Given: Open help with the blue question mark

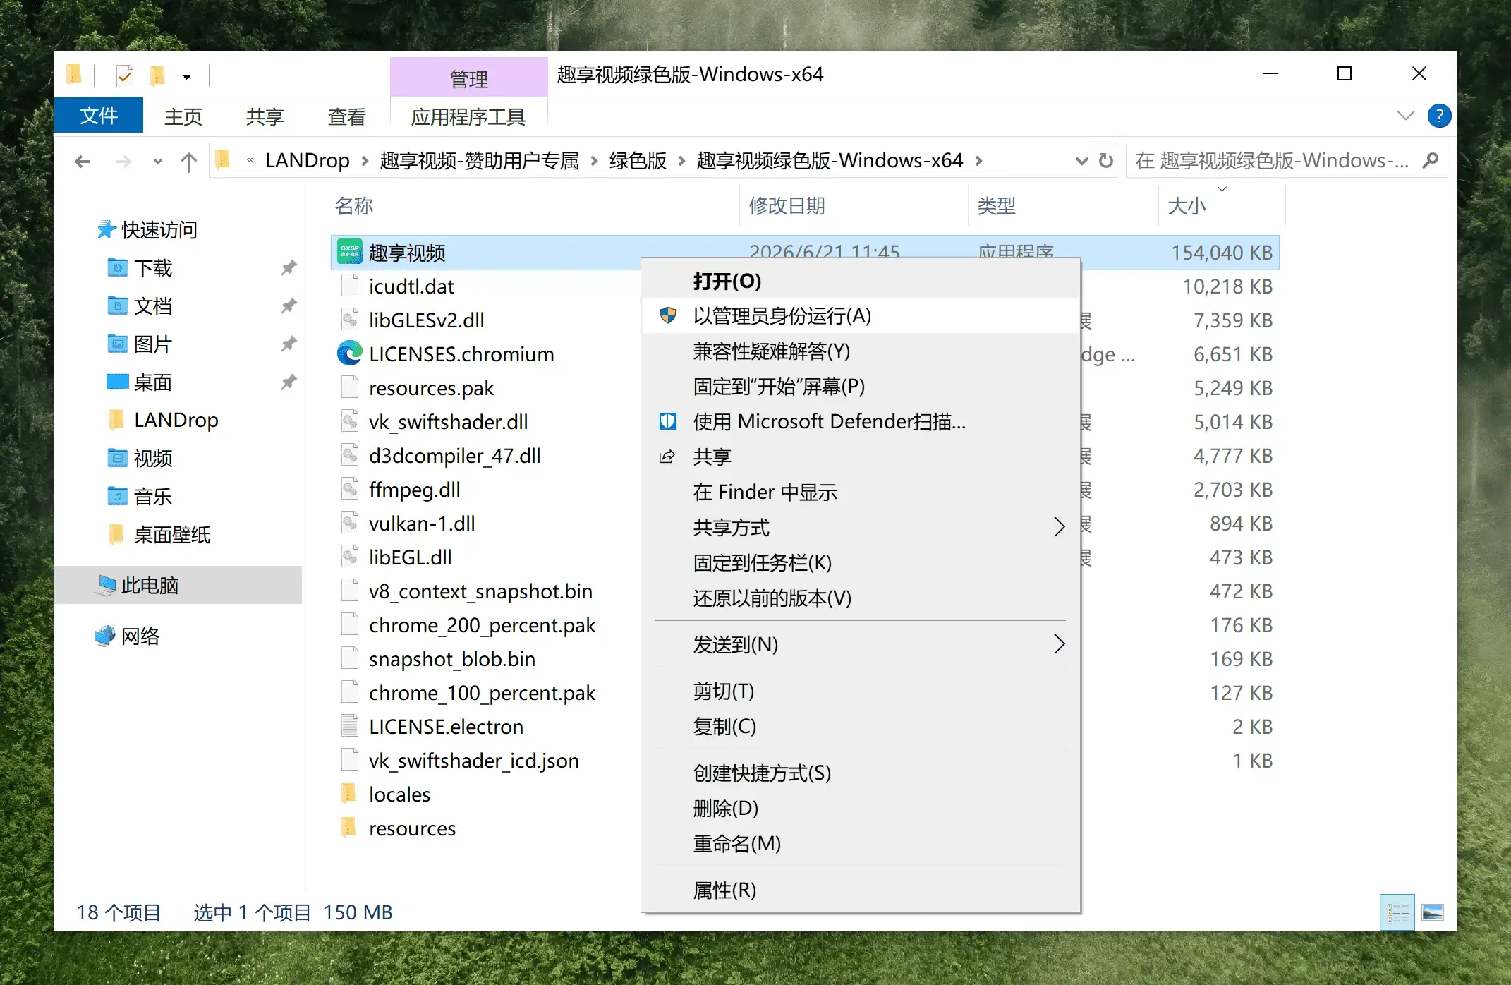Looking at the screenshot, I should (1439, 116).
